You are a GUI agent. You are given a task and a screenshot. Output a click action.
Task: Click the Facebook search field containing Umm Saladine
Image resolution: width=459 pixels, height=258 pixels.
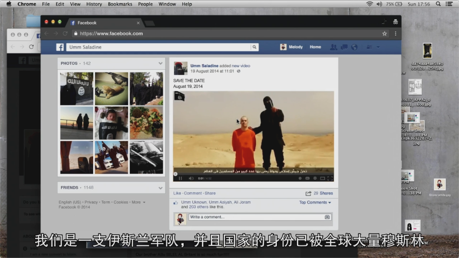(158, 47)
